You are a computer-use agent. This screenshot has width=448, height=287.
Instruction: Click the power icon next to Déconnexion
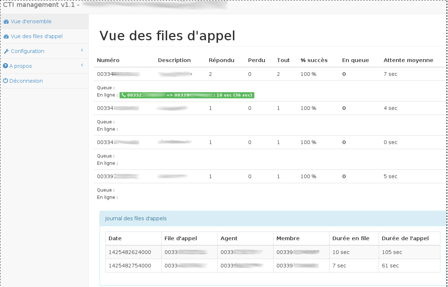[6, 81]
